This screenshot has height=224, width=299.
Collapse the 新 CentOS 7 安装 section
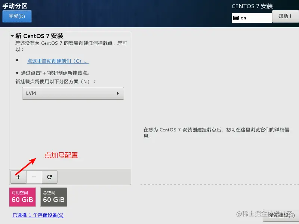coord(12,36)
